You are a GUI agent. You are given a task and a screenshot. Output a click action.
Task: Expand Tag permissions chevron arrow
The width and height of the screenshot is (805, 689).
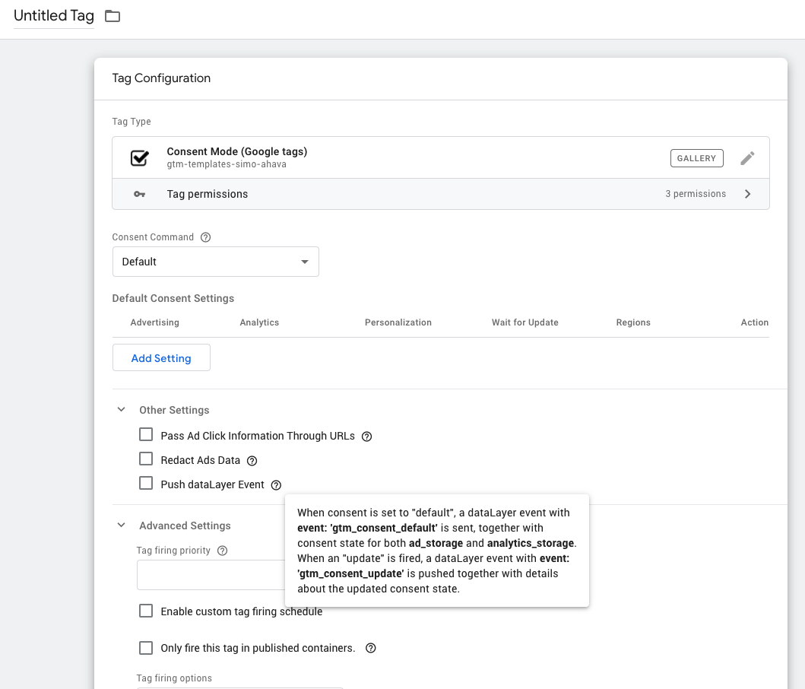748,194
